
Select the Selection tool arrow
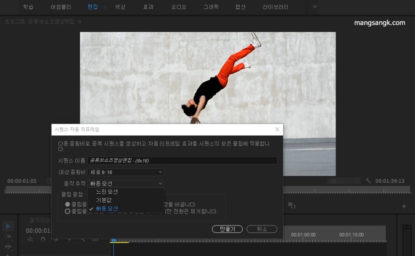[x=7, y=226]
